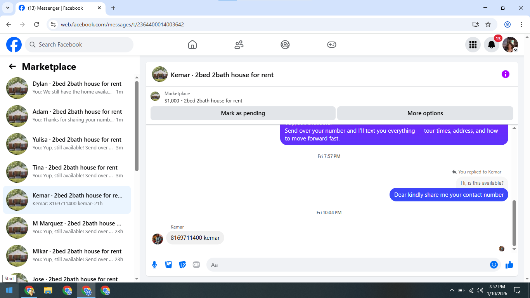Click the back arrow beside Marketplace

[x=12, y=66]
